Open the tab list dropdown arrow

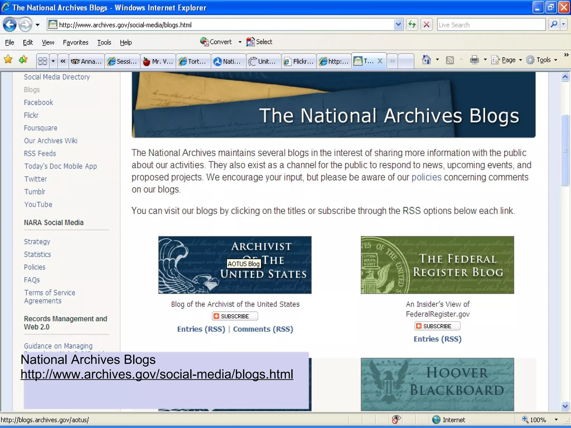tap(53, 61)
